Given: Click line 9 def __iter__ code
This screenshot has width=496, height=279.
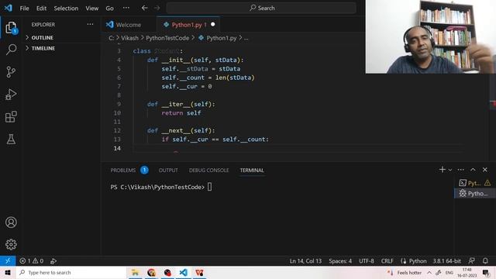Looking at the screenshot, I should click(181, 104).
